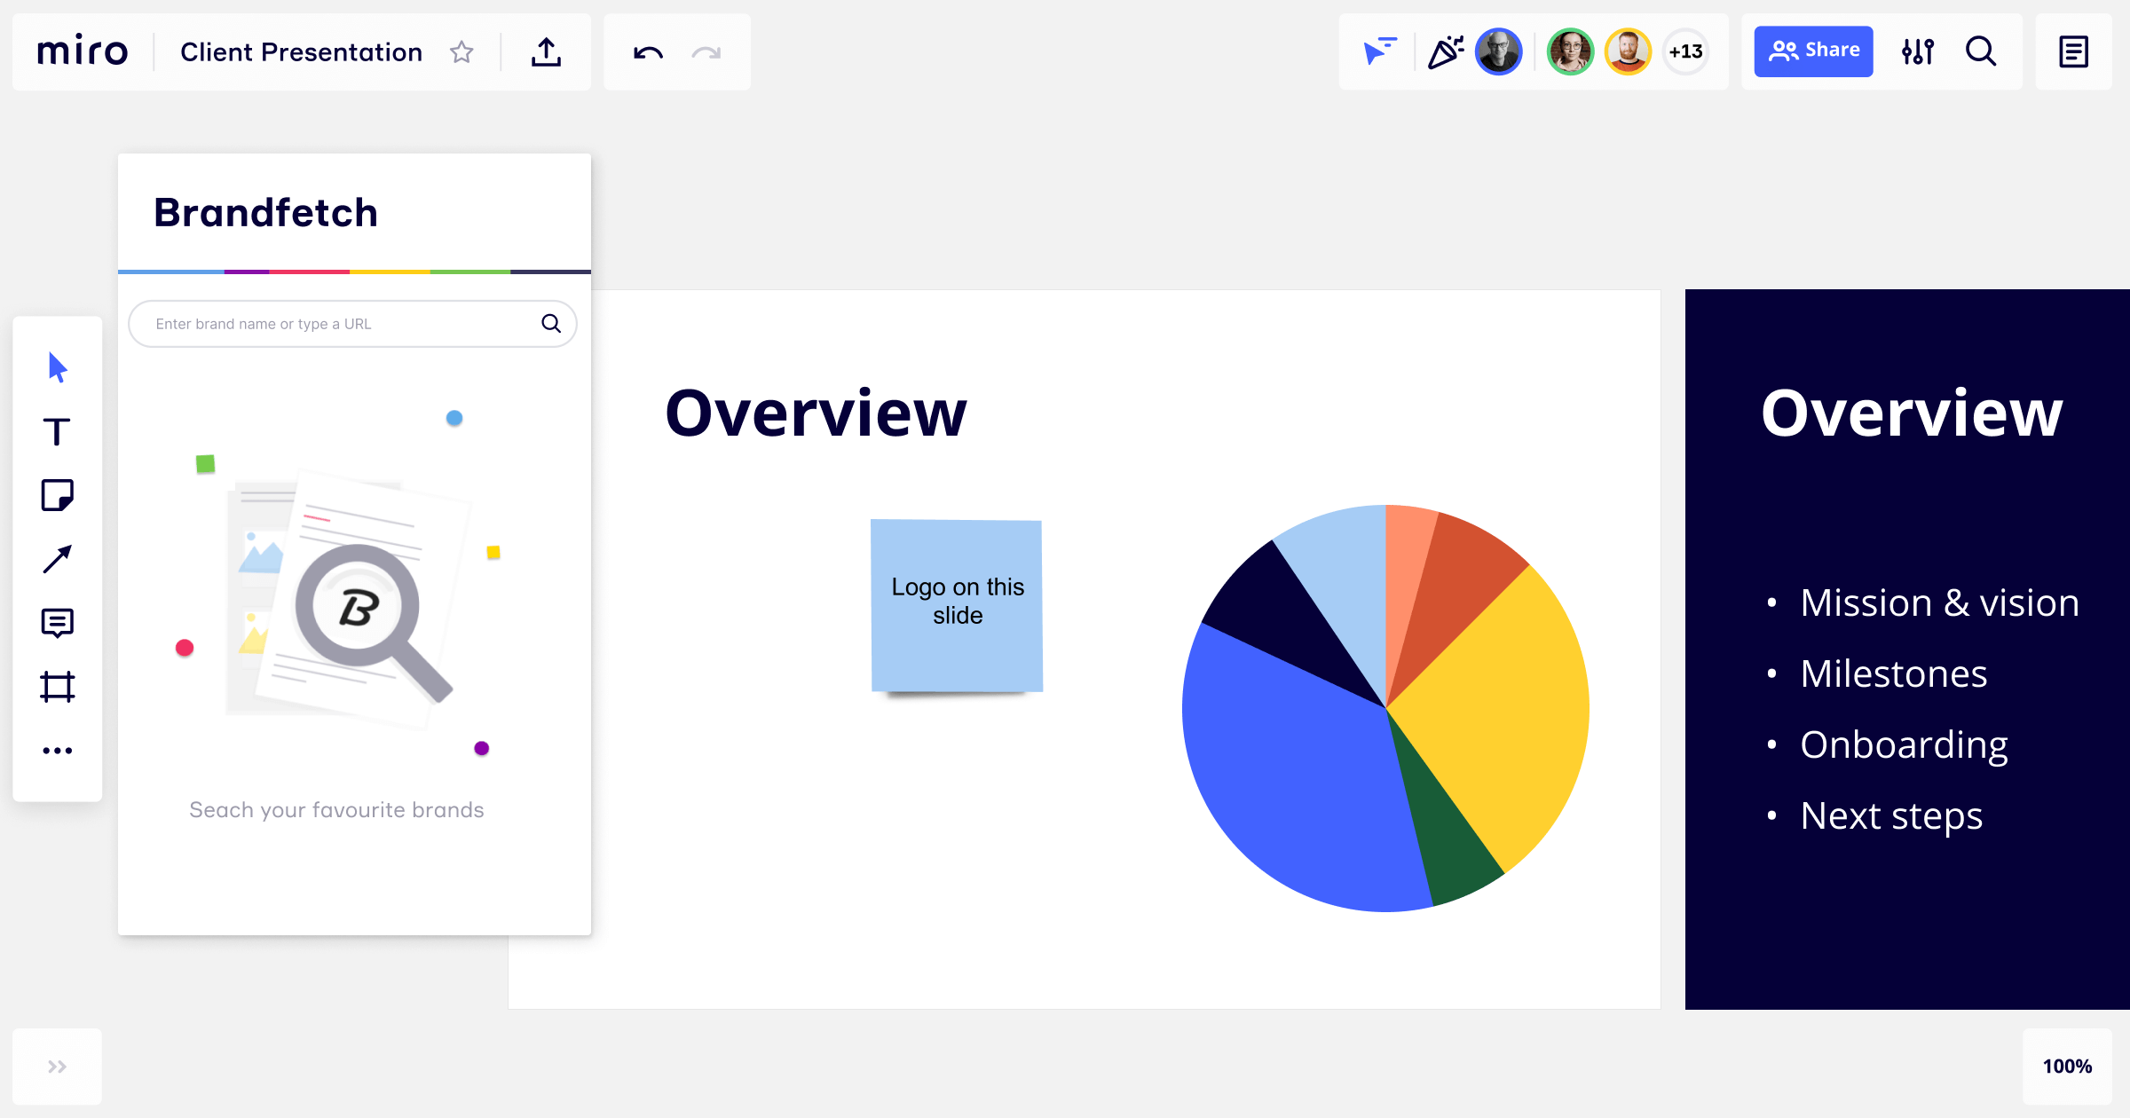Open the export board upload icon
The height and width of the screenshot is (1118, 2130).
pos(547,52)
